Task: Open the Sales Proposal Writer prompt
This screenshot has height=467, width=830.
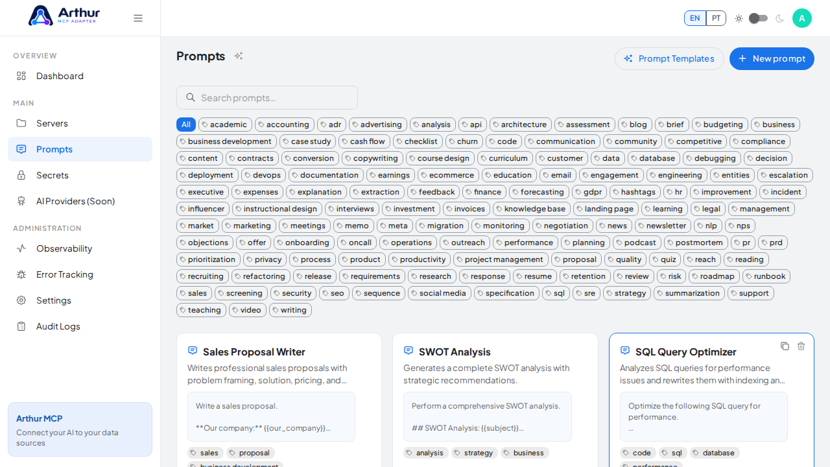Action: click(279, 400)
